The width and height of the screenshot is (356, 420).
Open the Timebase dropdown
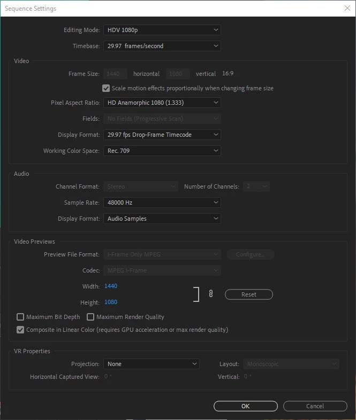coord(162,46)
